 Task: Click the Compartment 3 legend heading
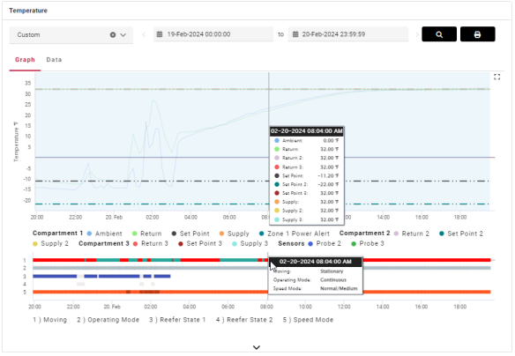104,243
